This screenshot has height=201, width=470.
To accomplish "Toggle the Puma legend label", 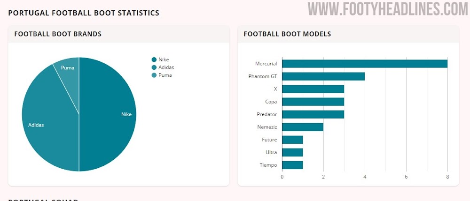I will 165,75.
